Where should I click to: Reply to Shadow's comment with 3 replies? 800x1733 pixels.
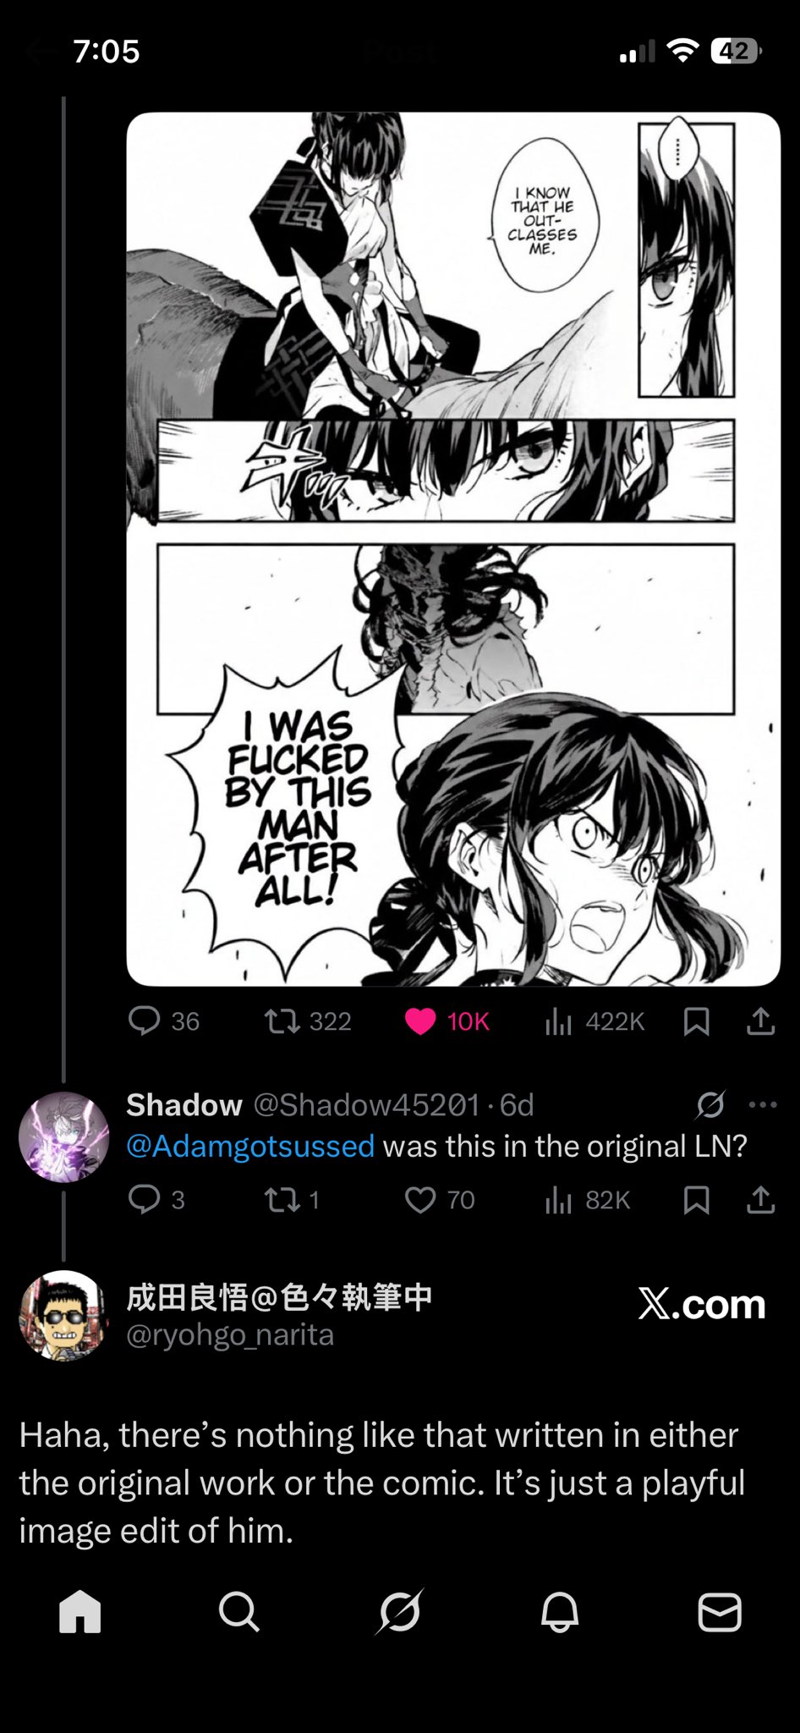click(156, 1199)
